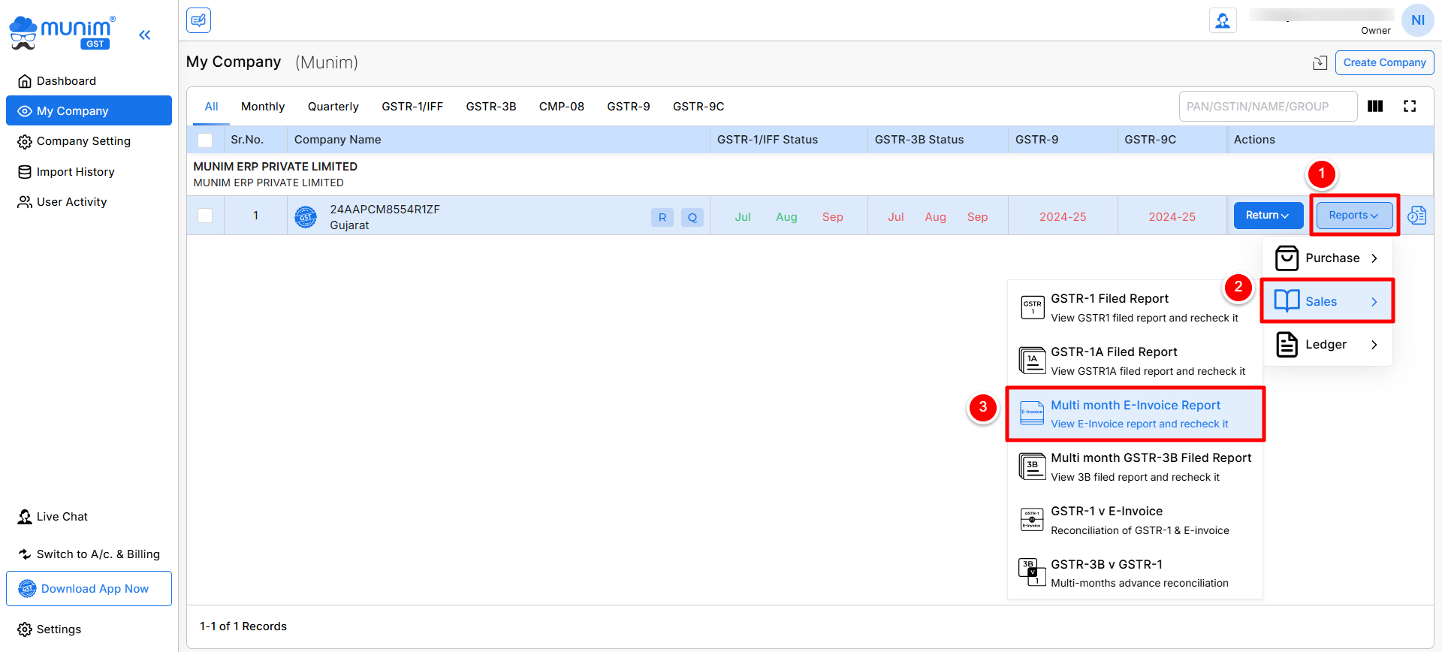Image resolution: width=1442 pixels, height=652 pixels.
Task: Click the R badge in the company row
Action: point(662,217)
